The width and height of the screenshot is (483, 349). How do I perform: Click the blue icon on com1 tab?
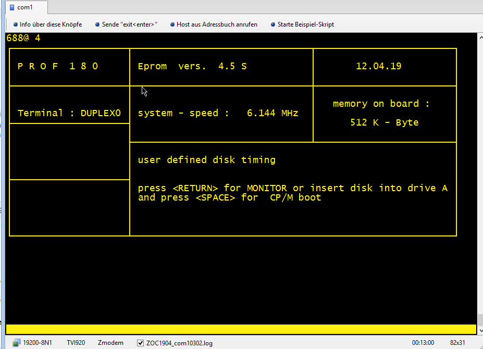click(12, 7)
